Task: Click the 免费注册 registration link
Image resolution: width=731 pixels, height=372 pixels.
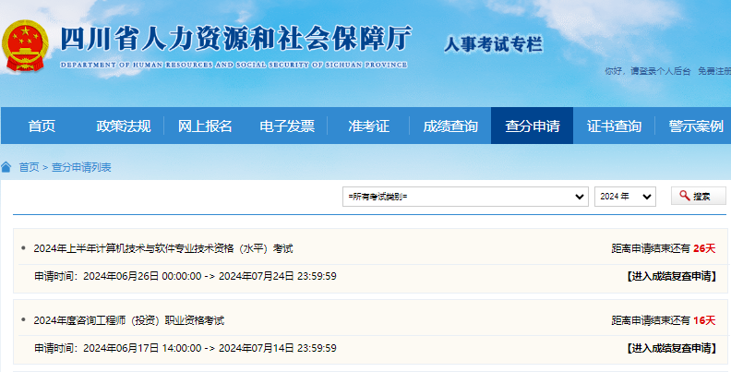Action: coord(713,71)
